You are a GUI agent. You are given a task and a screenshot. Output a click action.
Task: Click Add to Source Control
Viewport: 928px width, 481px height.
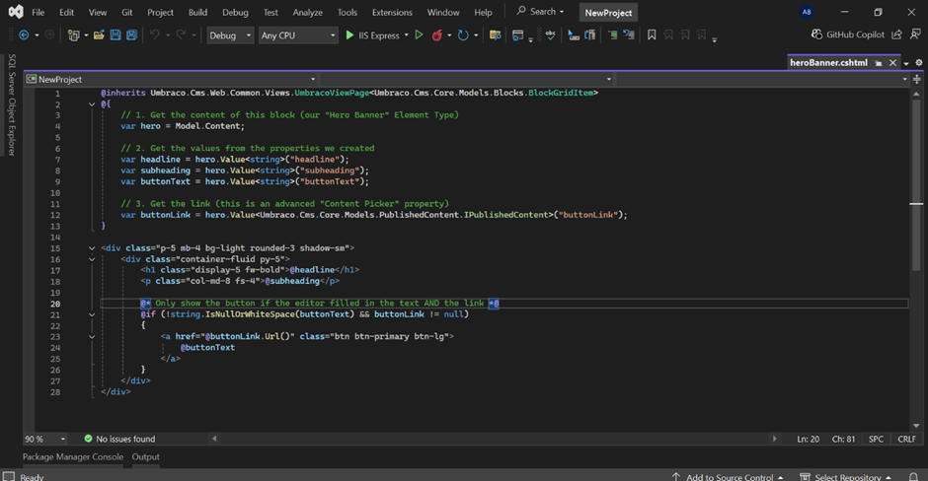coord(729,477)
